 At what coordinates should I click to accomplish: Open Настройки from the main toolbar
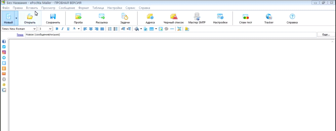coord(220,18)
